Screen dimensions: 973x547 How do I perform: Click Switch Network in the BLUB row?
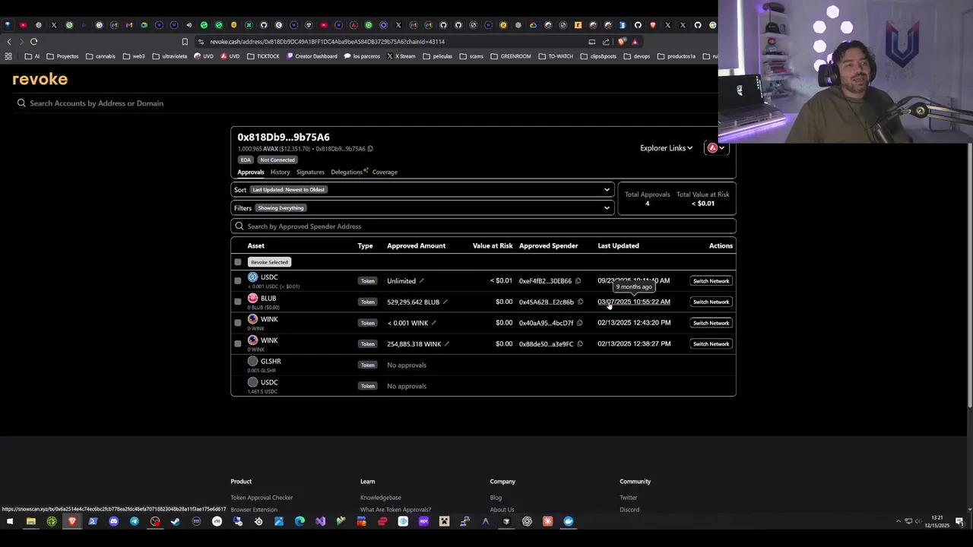coord(711,302)
